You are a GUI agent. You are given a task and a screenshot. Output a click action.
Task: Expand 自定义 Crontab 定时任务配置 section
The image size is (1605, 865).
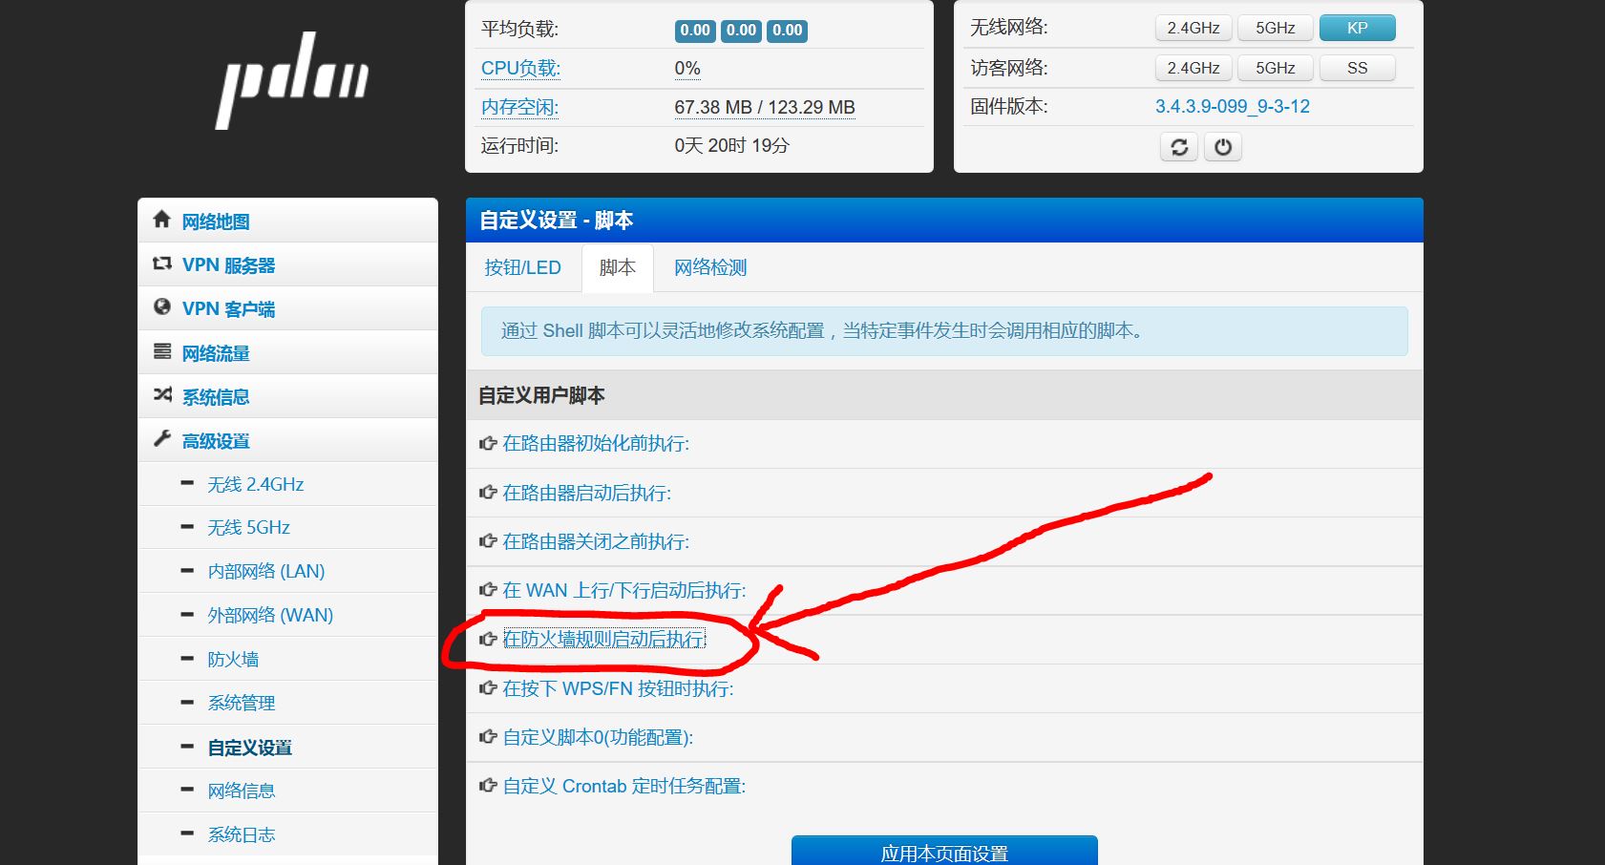pyautogui.click(x=623, y=786)
